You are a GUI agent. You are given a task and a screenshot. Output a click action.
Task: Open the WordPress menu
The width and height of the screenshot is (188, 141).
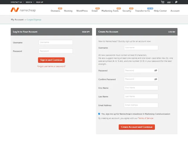coord(82,11)
